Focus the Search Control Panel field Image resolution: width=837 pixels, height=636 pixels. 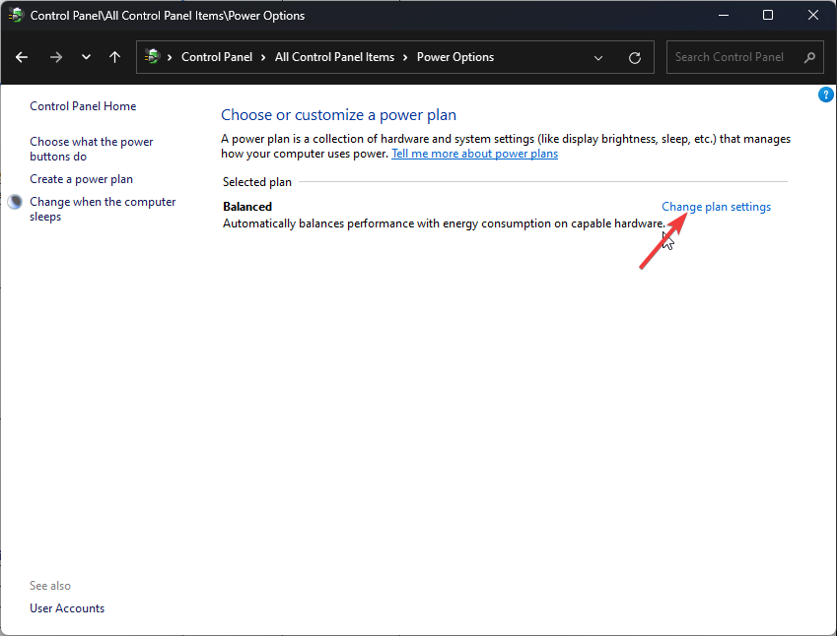pyautogui.click(x=744, y=57)
